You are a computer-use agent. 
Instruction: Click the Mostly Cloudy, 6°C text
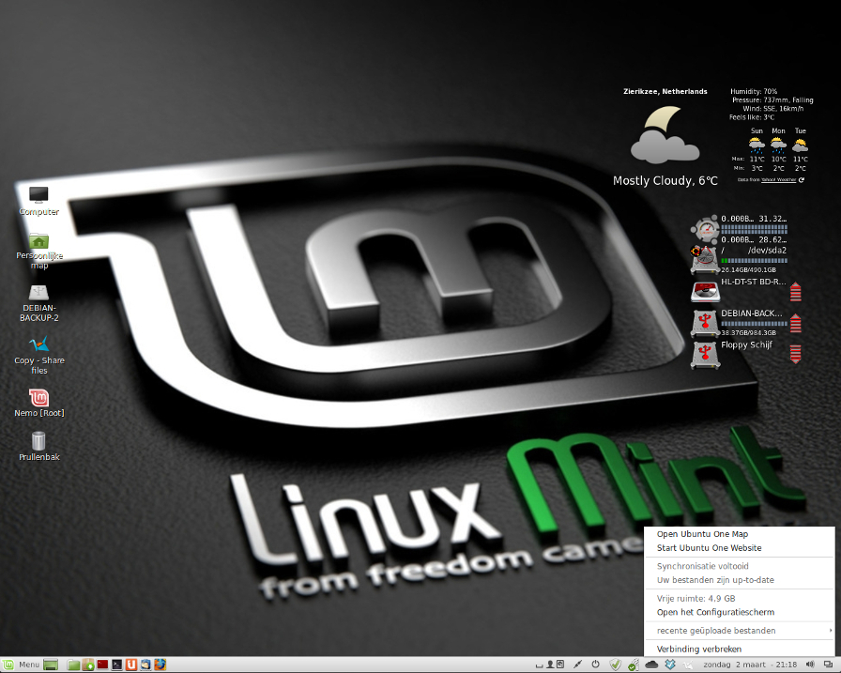(x=665, y=181)
